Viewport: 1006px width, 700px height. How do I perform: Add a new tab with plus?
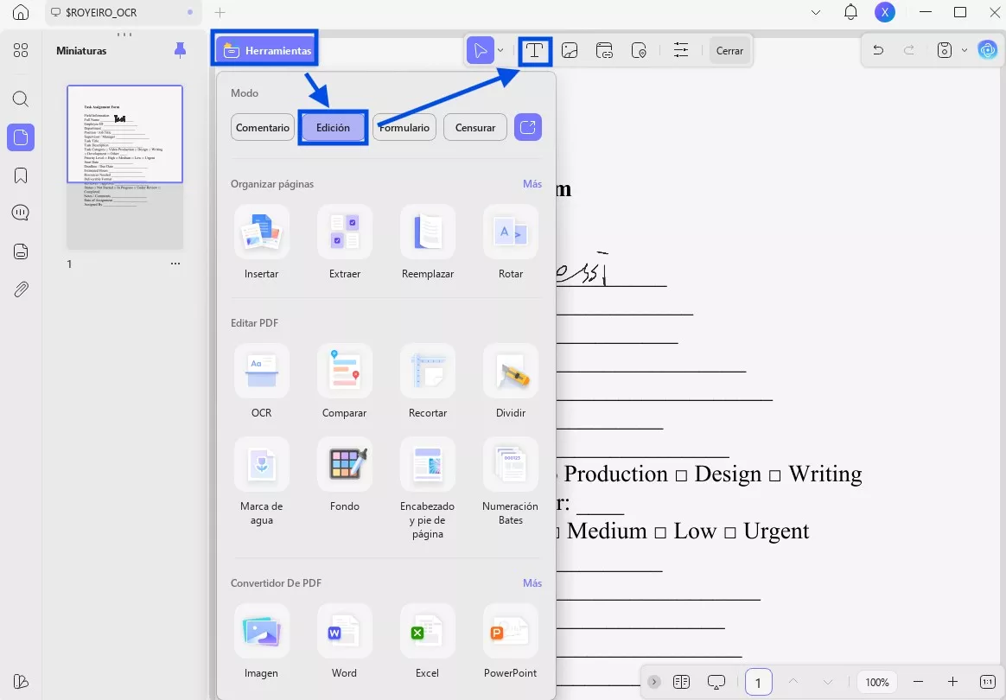(220, 12)
